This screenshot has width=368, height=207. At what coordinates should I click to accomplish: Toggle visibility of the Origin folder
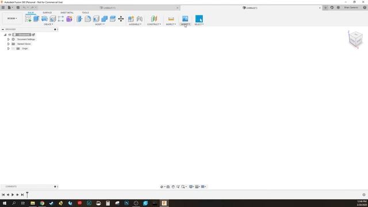click(13, 48)
